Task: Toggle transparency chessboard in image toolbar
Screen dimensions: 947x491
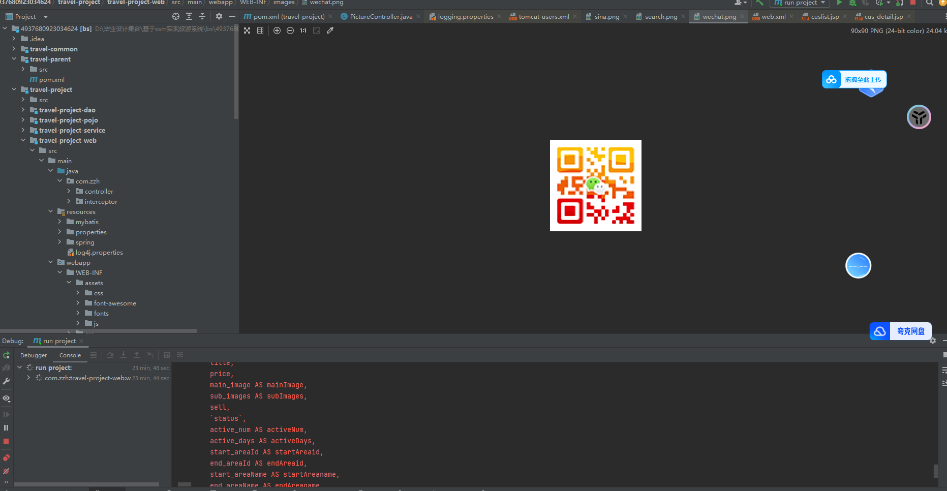Action: pyautogui.click(x=247, y=30)
